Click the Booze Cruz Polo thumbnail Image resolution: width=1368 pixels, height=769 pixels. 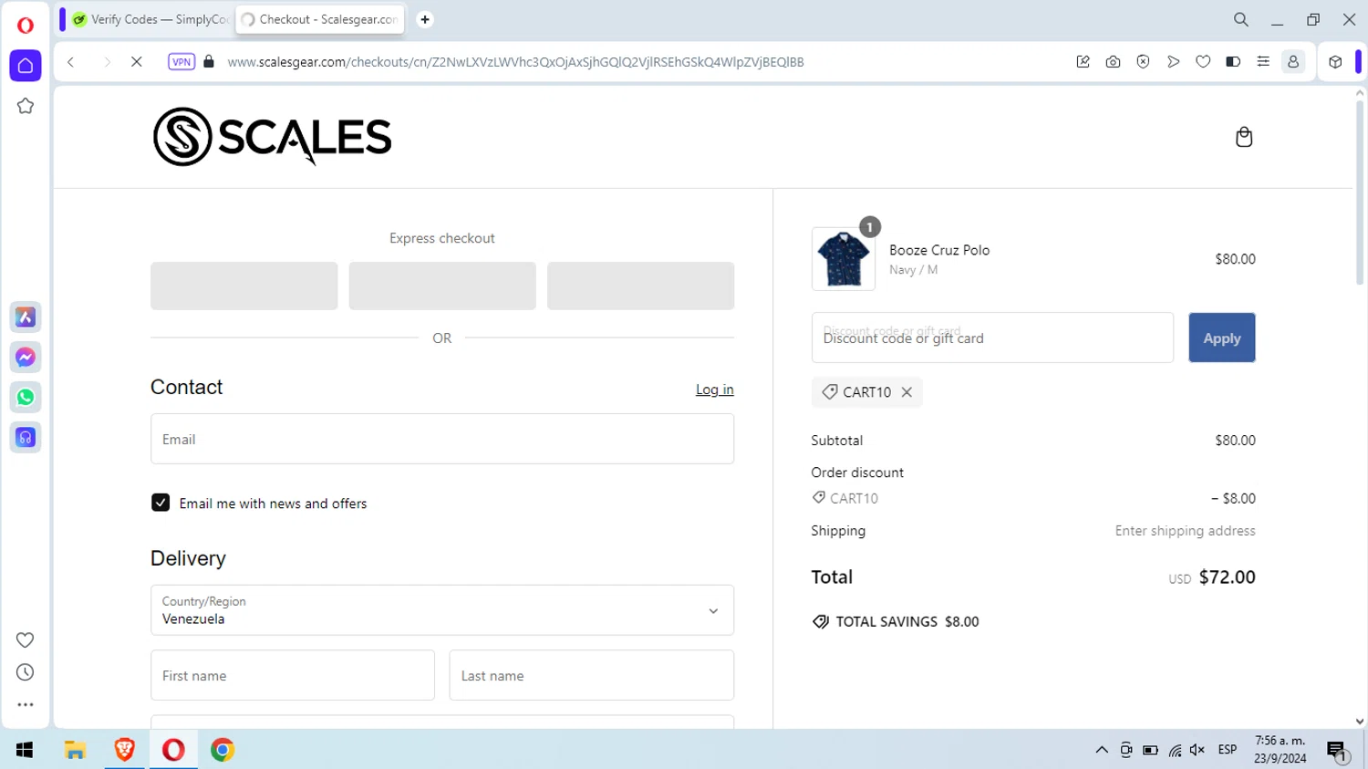coord(844,259)
